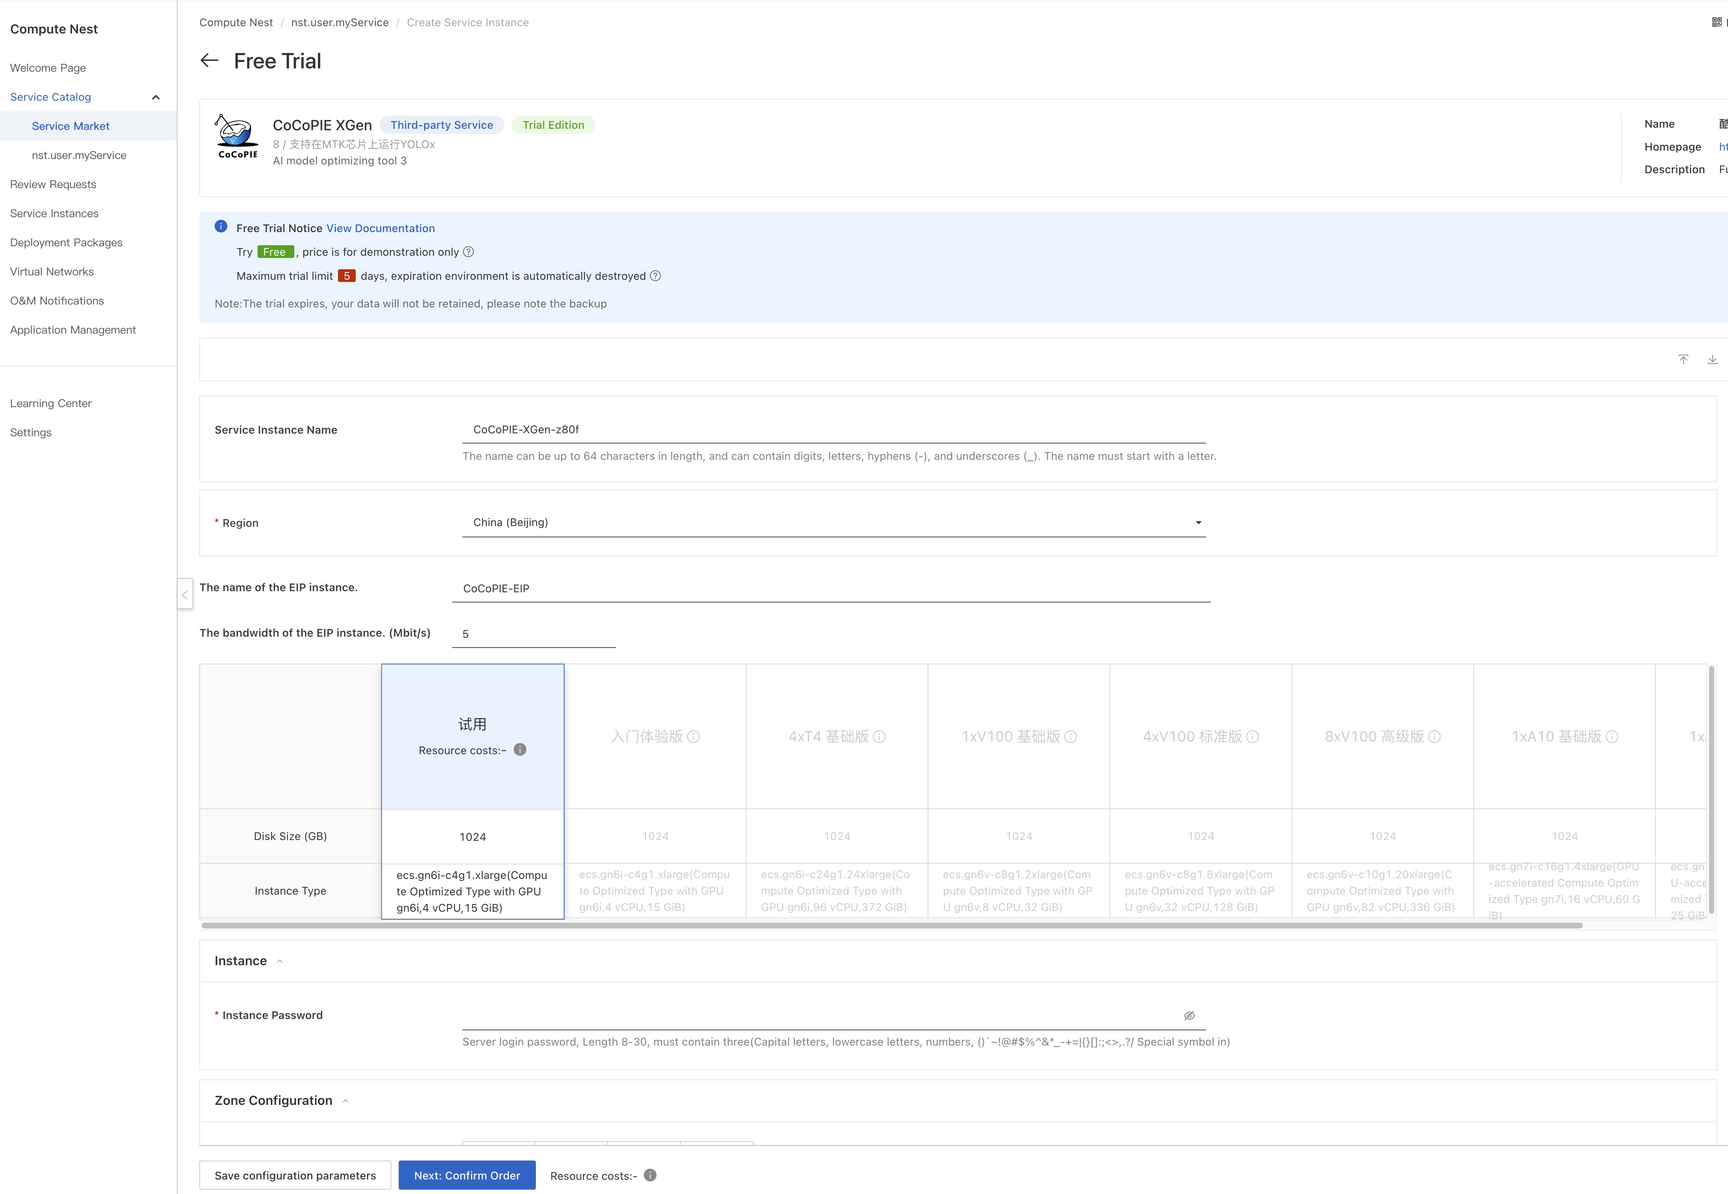Open the Welcome Page menu item
This screenshot has width=1728, height=1194.
click(48, 68)
